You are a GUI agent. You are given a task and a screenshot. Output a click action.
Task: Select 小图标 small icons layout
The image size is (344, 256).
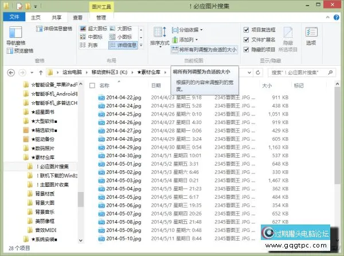[121, 37]
